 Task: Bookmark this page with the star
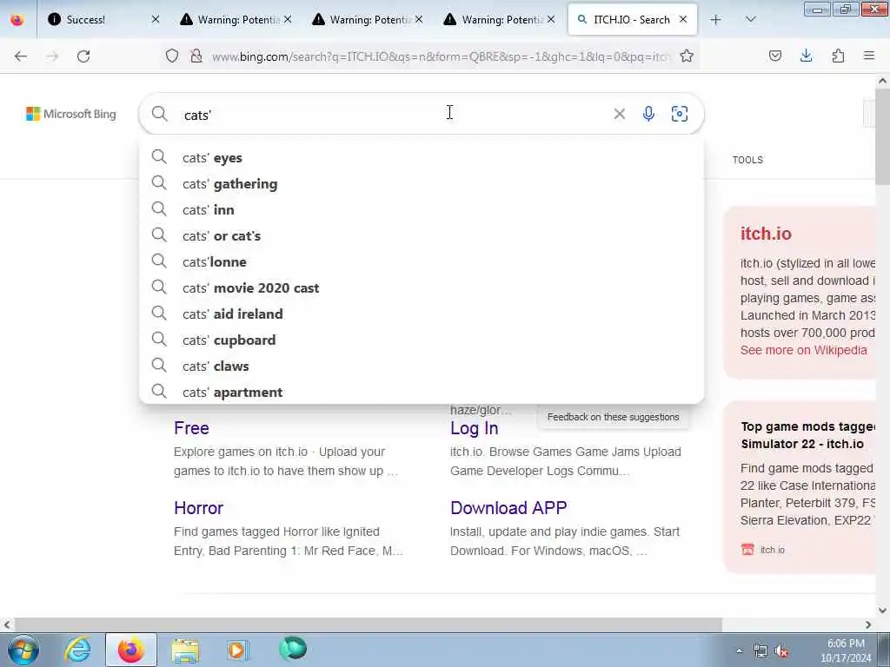687,56
